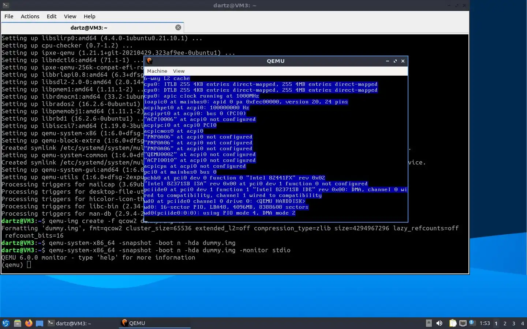Switch to workspace 1
Image resolution: width=527 pixels, height=329 pixels.
tap(496, 324)
